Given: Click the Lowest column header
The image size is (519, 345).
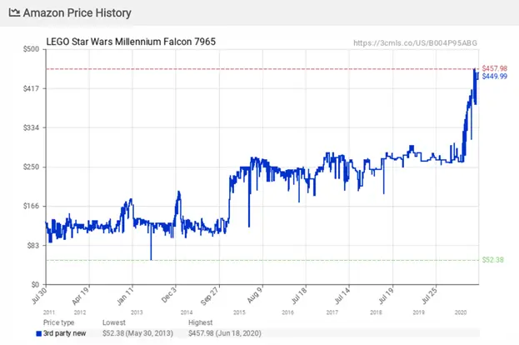Looking at the screenshot, I should click(114, 322).
